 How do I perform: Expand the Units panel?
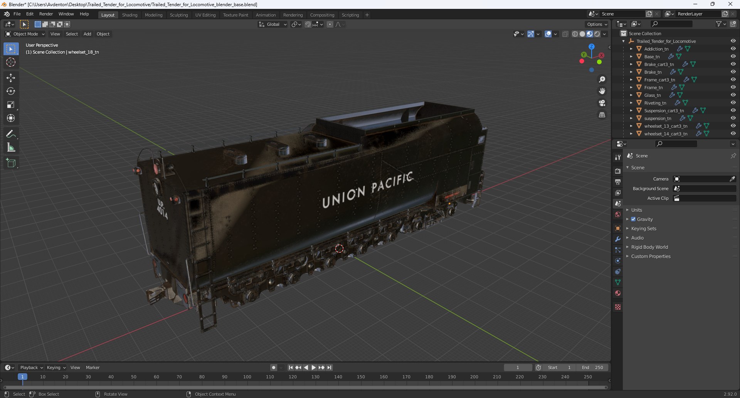click(636, 210)
